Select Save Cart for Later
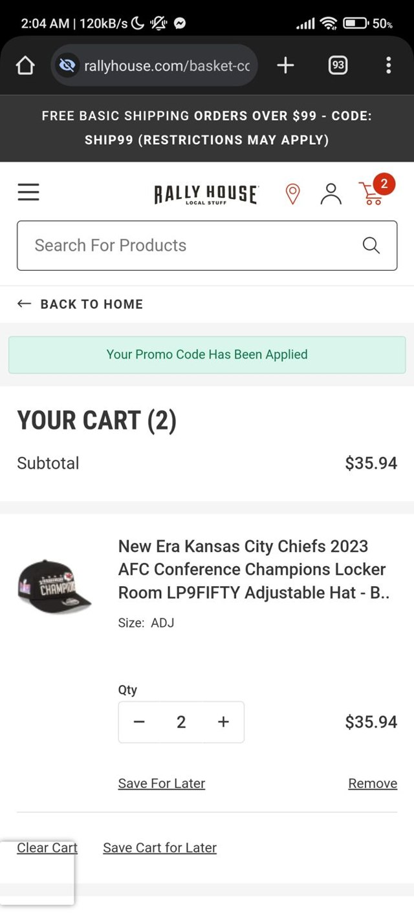This screenshot has width=414, height=919. click(x=160, y=848)
